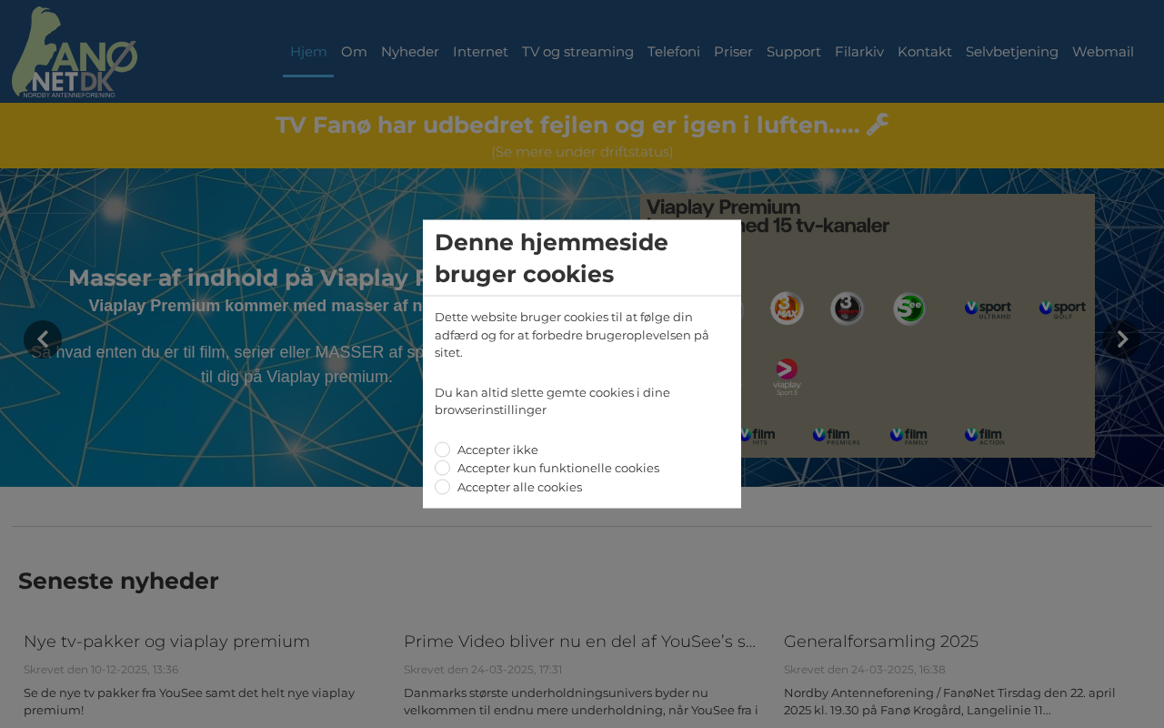Screen dimensions: 1164x728
Task: Click the V Sport Ultra HD logo
Action: [988, 309]
